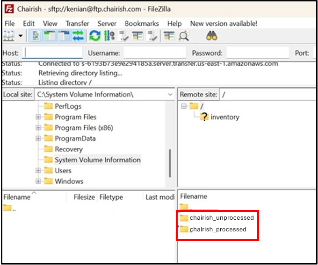The height and width of the screenshot is (265, 318).
Task: Focus the Password input field
Action: [258, 53]
